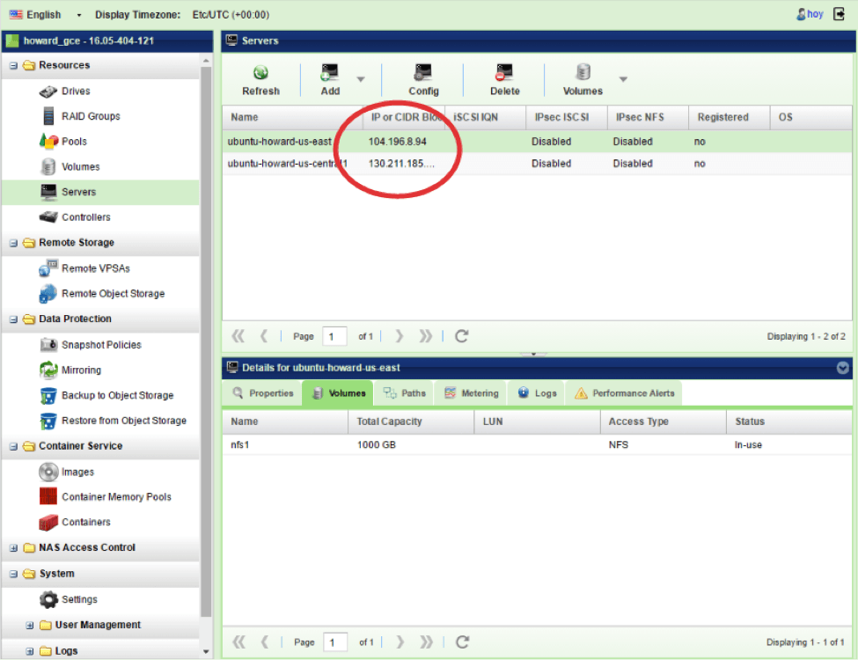Screen dimensions: 858x660
Task: Reload the server details list using the bottom pager icon
Action: [x=462, y=642]
